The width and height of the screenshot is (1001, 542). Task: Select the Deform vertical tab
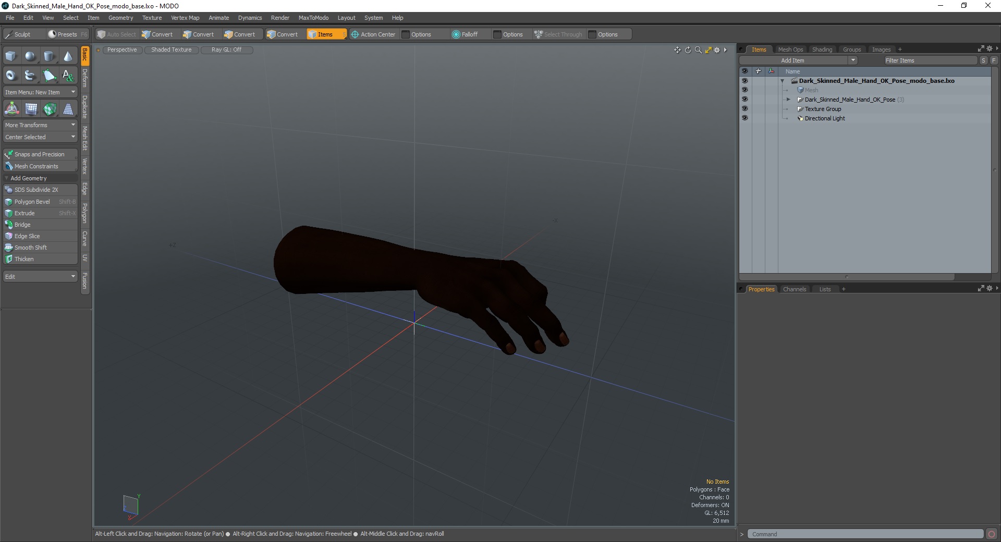(85, 78)
